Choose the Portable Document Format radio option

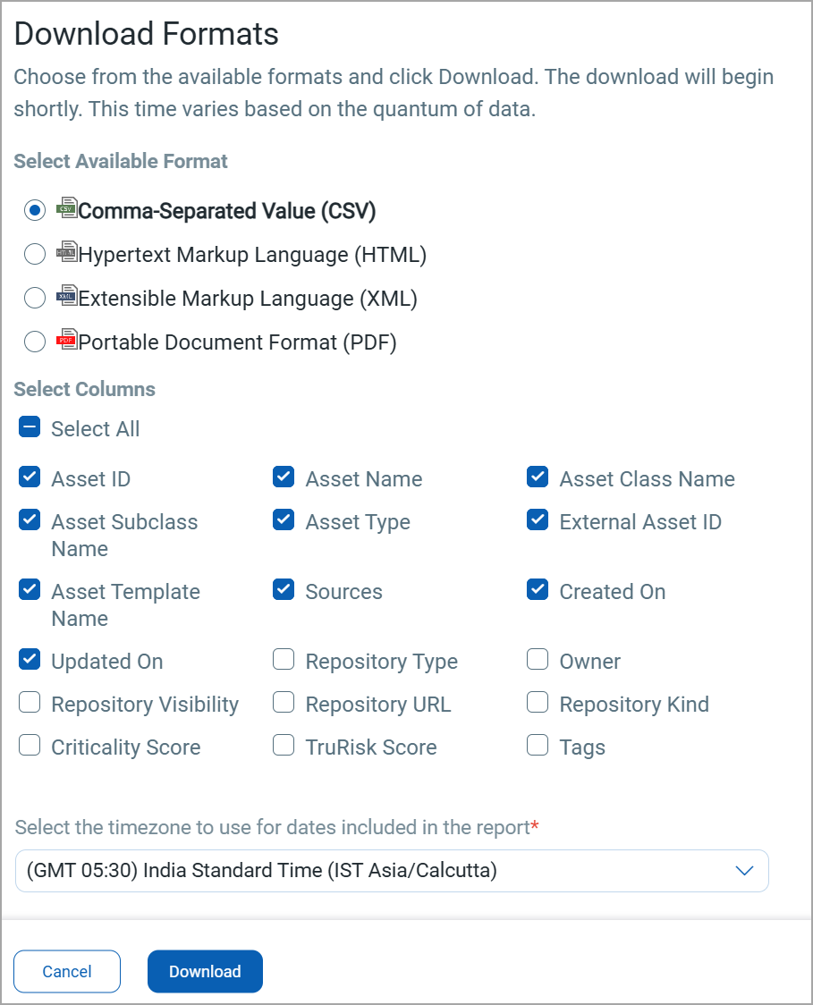point(34,342)
